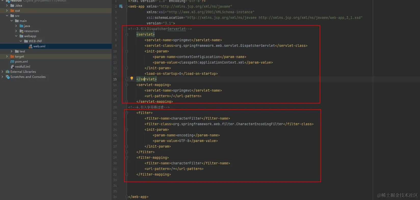Click the url-pattern '/*' line
The image size is (420, 200).
(174, 169)
